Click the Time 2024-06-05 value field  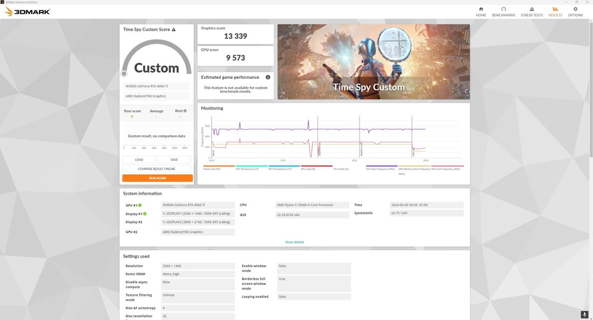coord(427,205)
